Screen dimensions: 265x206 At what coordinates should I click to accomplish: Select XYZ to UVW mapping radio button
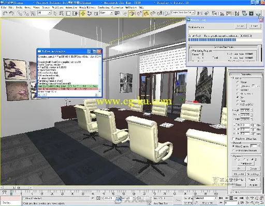point(238,105)
